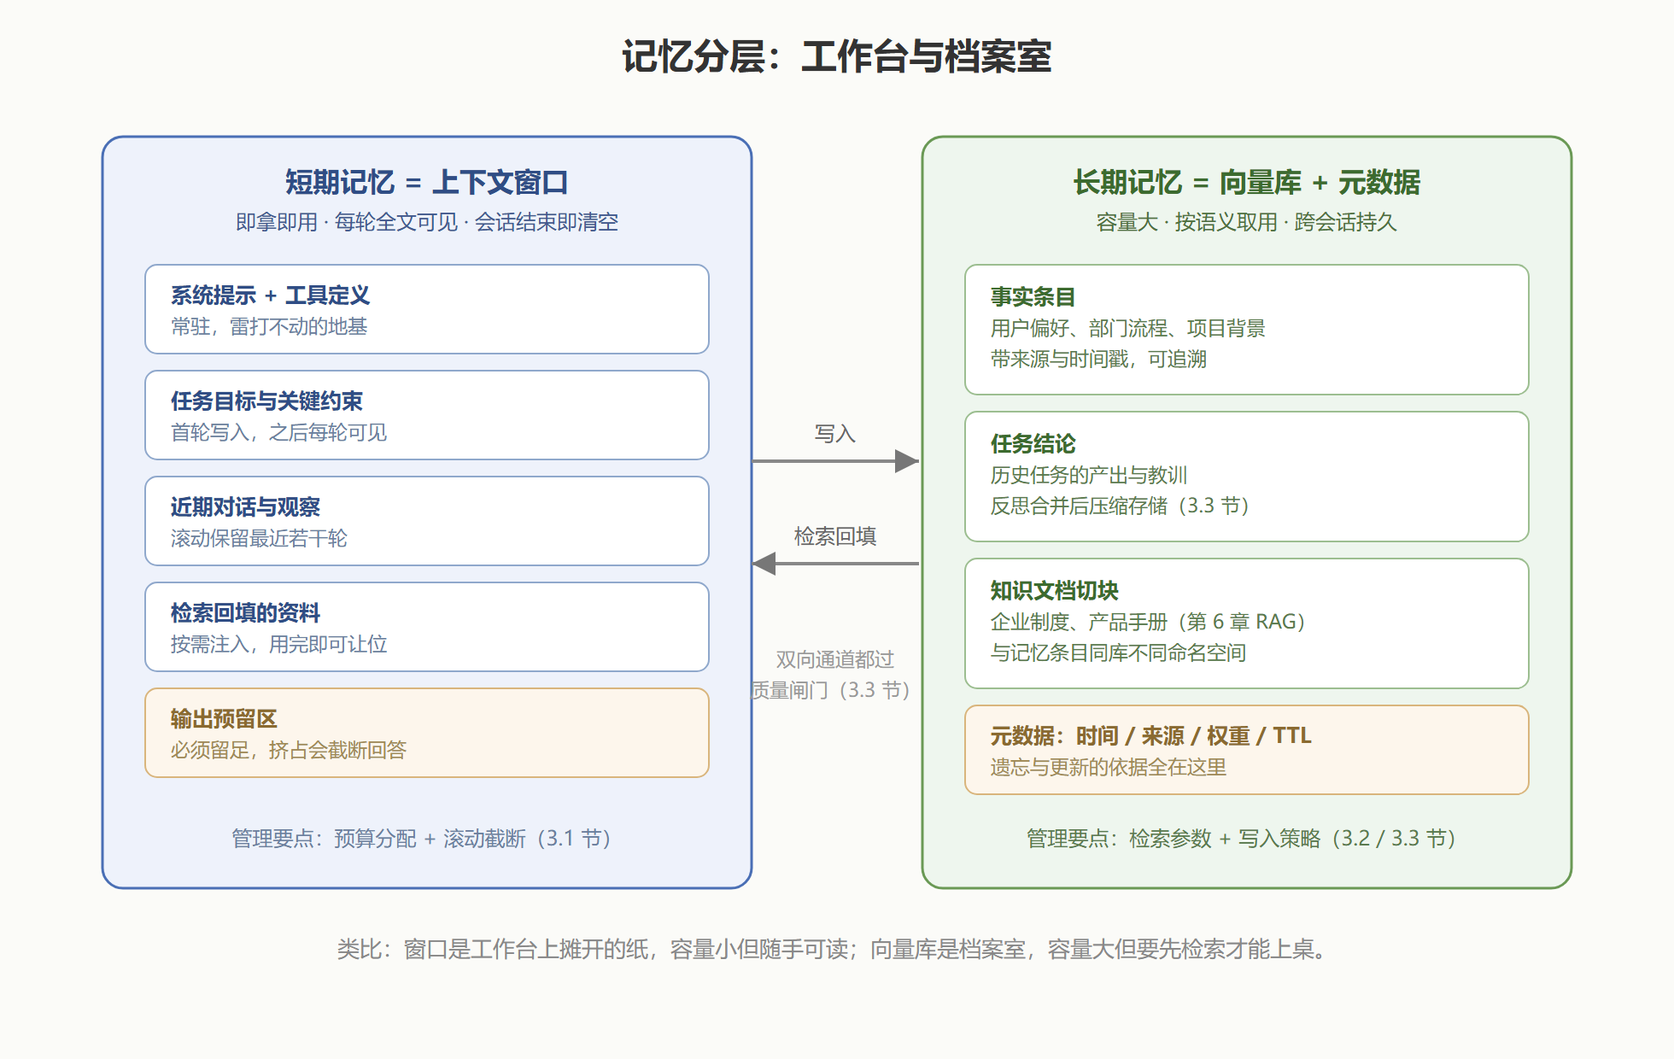Click the text 历史任务的产出与教训

(1089, 475)
